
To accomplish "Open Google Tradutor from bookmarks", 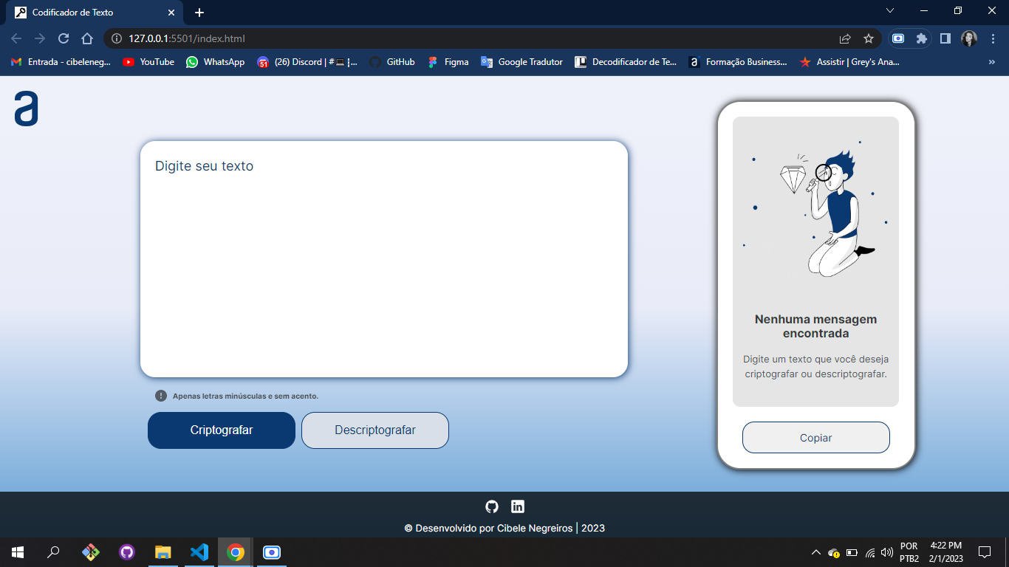I will click(x=487, y=62).
